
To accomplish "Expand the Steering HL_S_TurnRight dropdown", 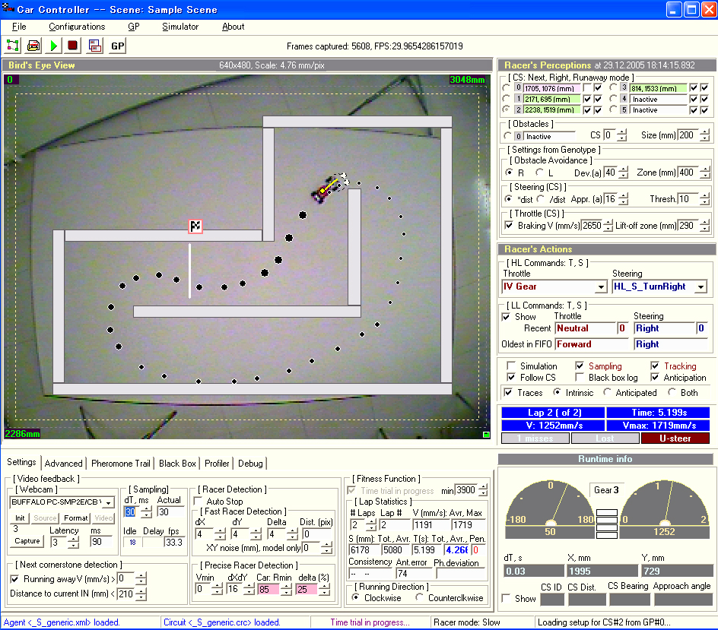I will pyautogui.click(x=700, y=287).
